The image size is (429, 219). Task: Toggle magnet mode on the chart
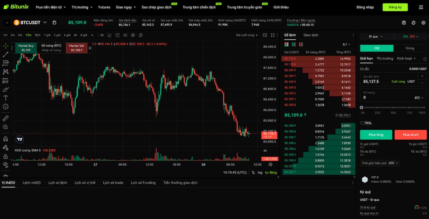tap(5, 139)
